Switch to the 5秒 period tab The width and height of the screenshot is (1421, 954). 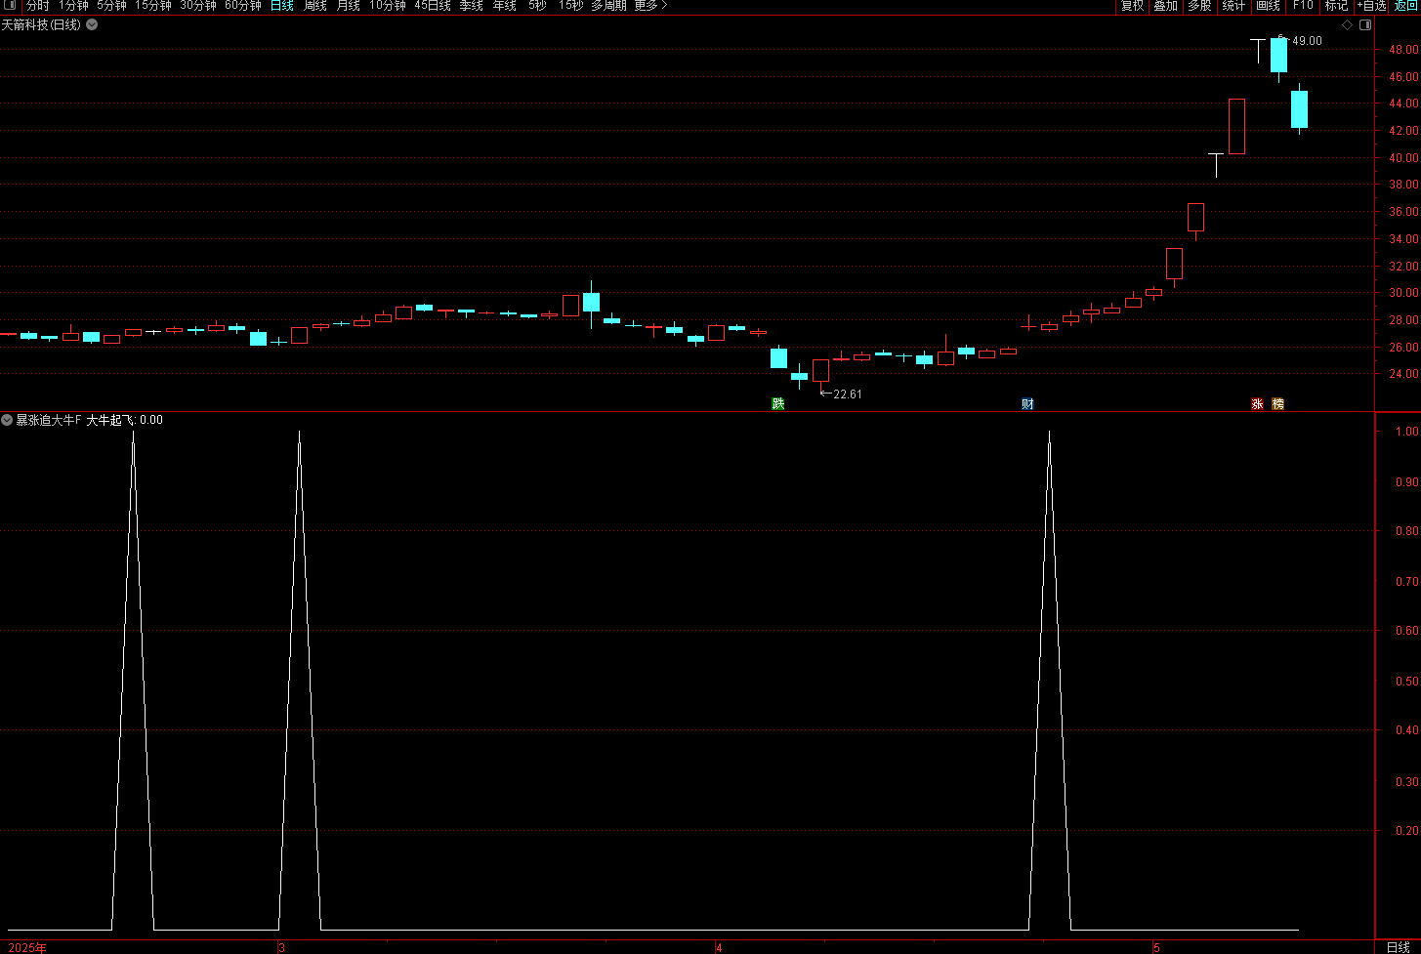[x=537, y=6]
